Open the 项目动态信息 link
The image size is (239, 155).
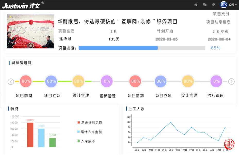218,22
